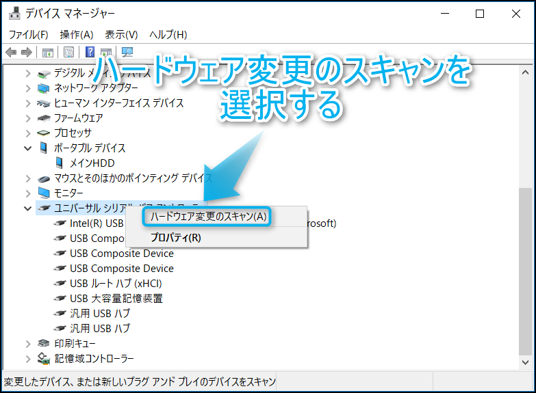Image resolution: width=536 pixels, height=393 pixels.
Task: Choose ハードウェア変更のスキャン(A) from context menu
Action: pos(208,217)
